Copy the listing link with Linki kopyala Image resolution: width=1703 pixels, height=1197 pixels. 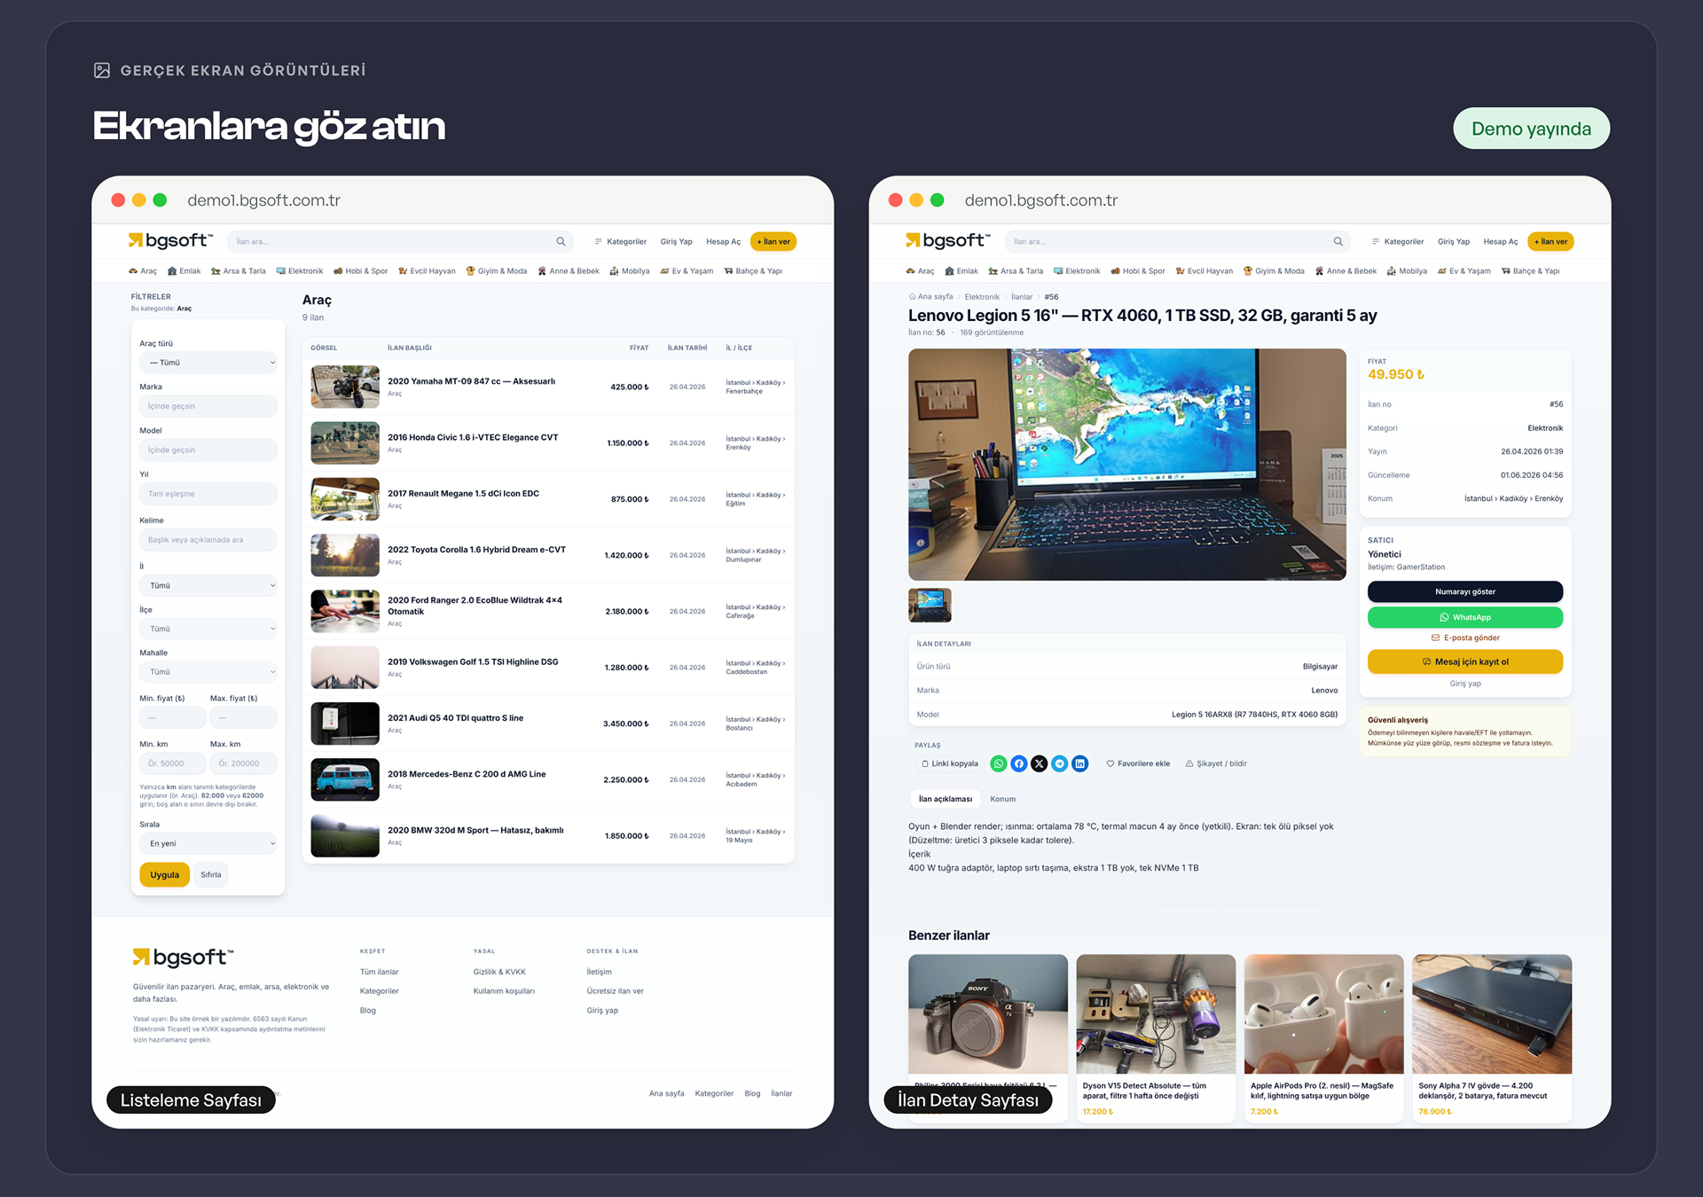click(x=949, y=763)
